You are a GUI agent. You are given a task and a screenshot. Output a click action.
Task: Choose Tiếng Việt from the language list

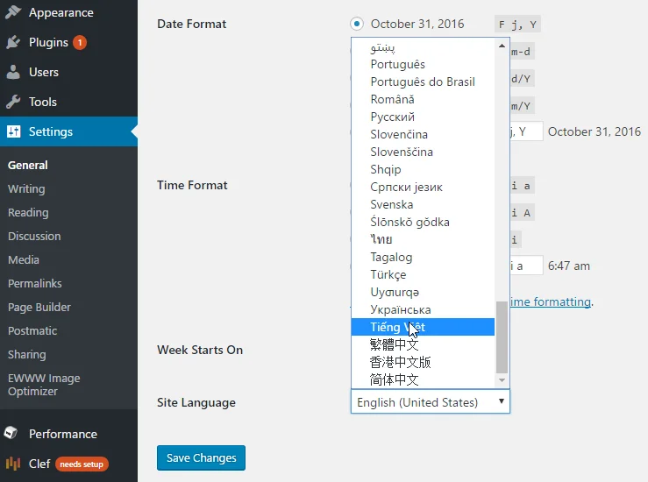point(397,327)
